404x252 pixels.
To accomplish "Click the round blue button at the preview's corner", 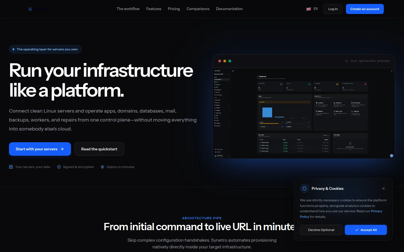I will 392,156.
